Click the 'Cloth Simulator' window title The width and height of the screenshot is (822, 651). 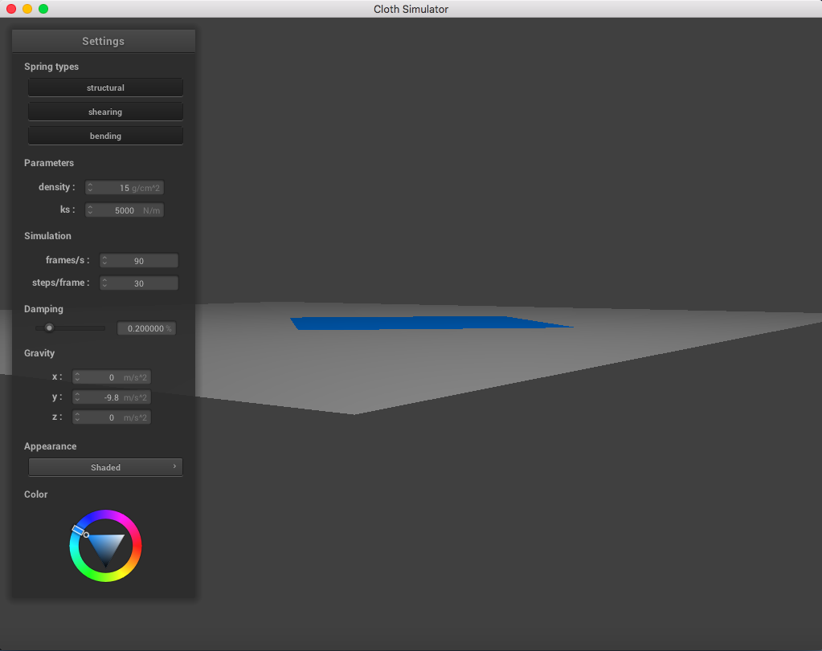tap(411, 9)
